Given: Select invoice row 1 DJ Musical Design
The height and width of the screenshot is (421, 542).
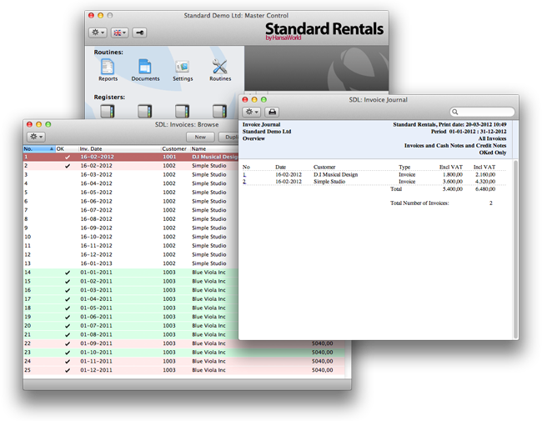Looking at the screenshot, I should pyautogui.click(x=131, y=157).
